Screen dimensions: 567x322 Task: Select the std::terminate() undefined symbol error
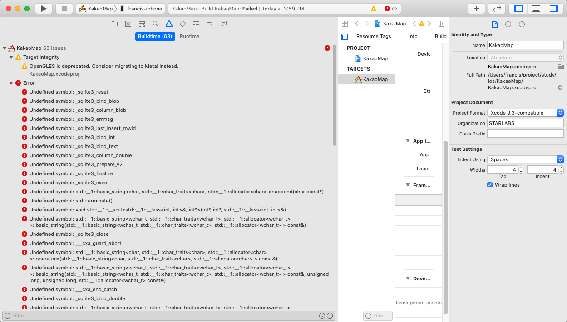[x=67, y=201]
